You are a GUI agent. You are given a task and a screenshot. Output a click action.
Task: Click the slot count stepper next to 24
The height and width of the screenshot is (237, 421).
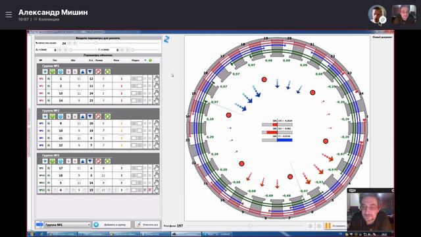72,43
